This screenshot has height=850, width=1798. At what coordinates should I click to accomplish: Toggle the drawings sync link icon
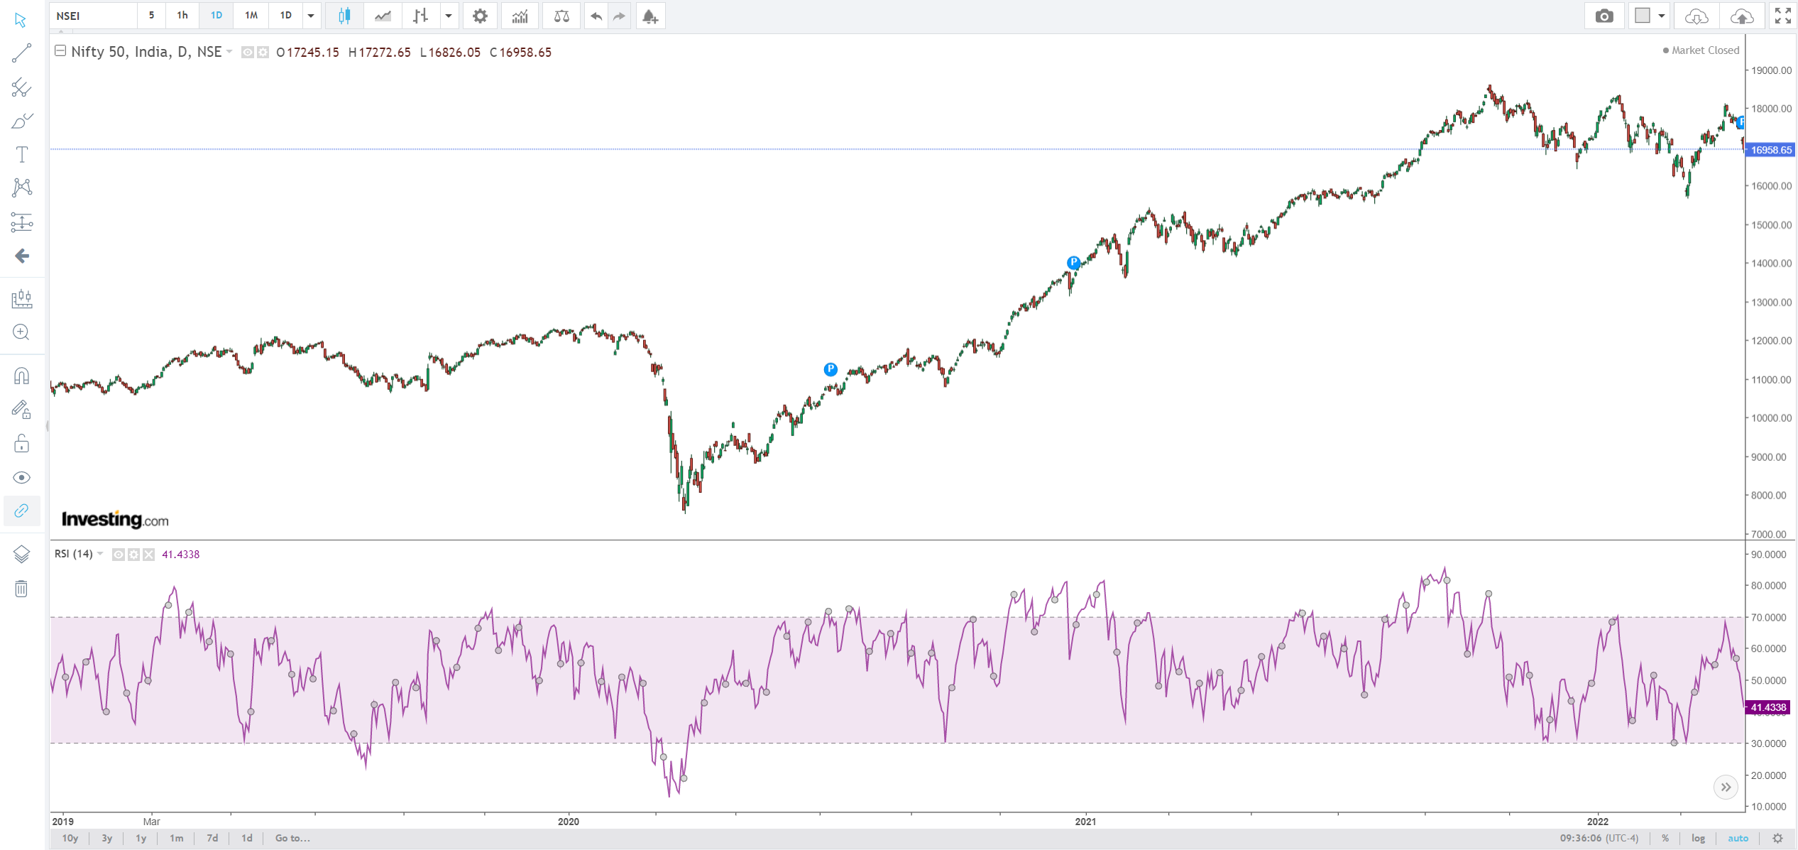tap(21, 511)
